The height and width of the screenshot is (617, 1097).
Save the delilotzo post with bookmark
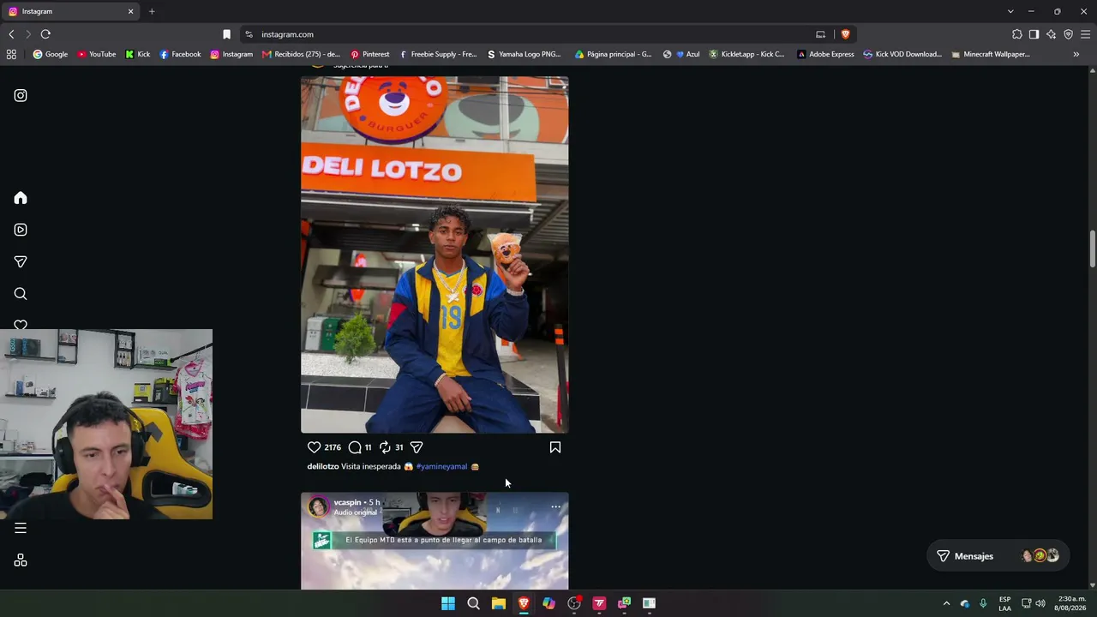pyautogui.click(x=555, y=447)
